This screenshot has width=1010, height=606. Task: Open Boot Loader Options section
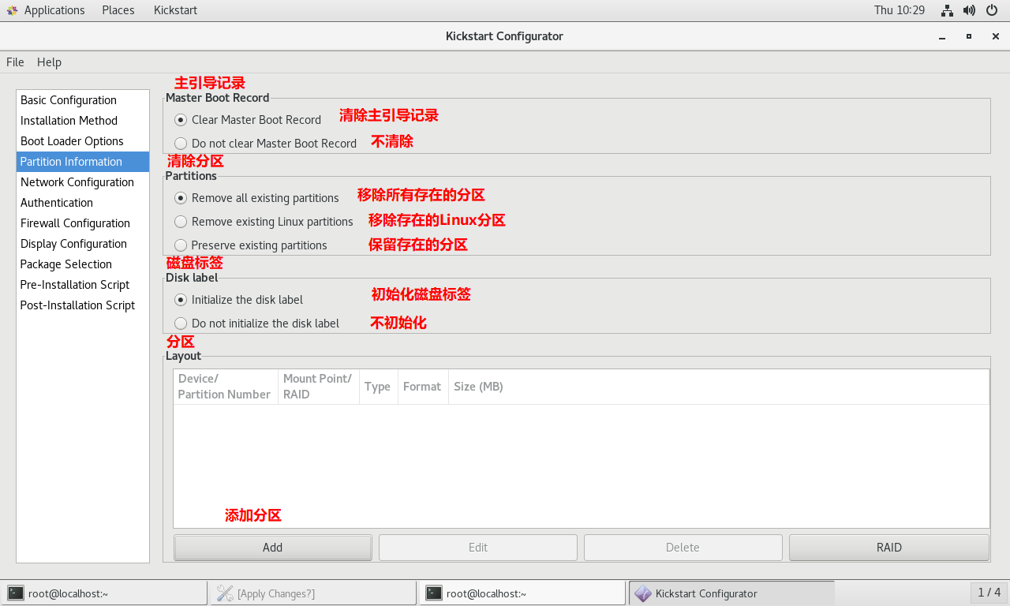[x=83, y=141]
